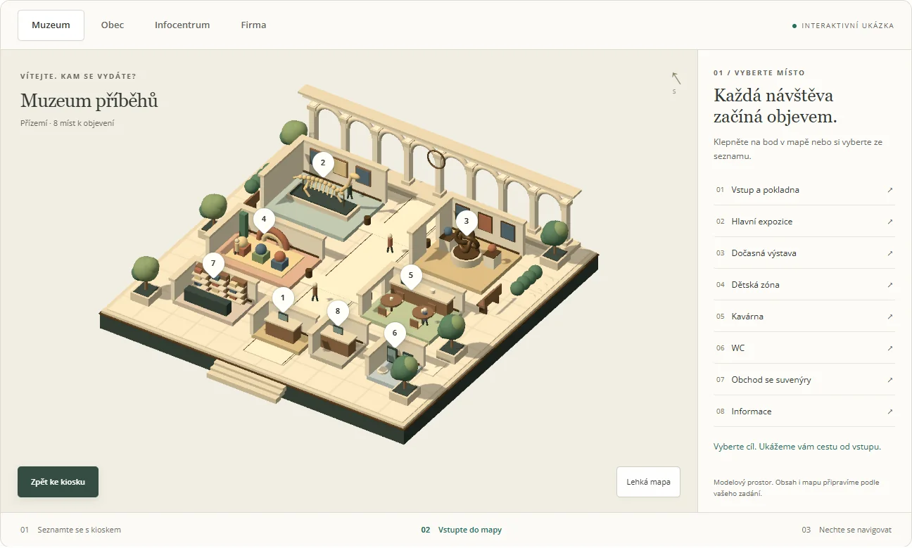Open map pin 4 children's zone
This screenshot has width=912, height=548.
[x=264, y=221]
